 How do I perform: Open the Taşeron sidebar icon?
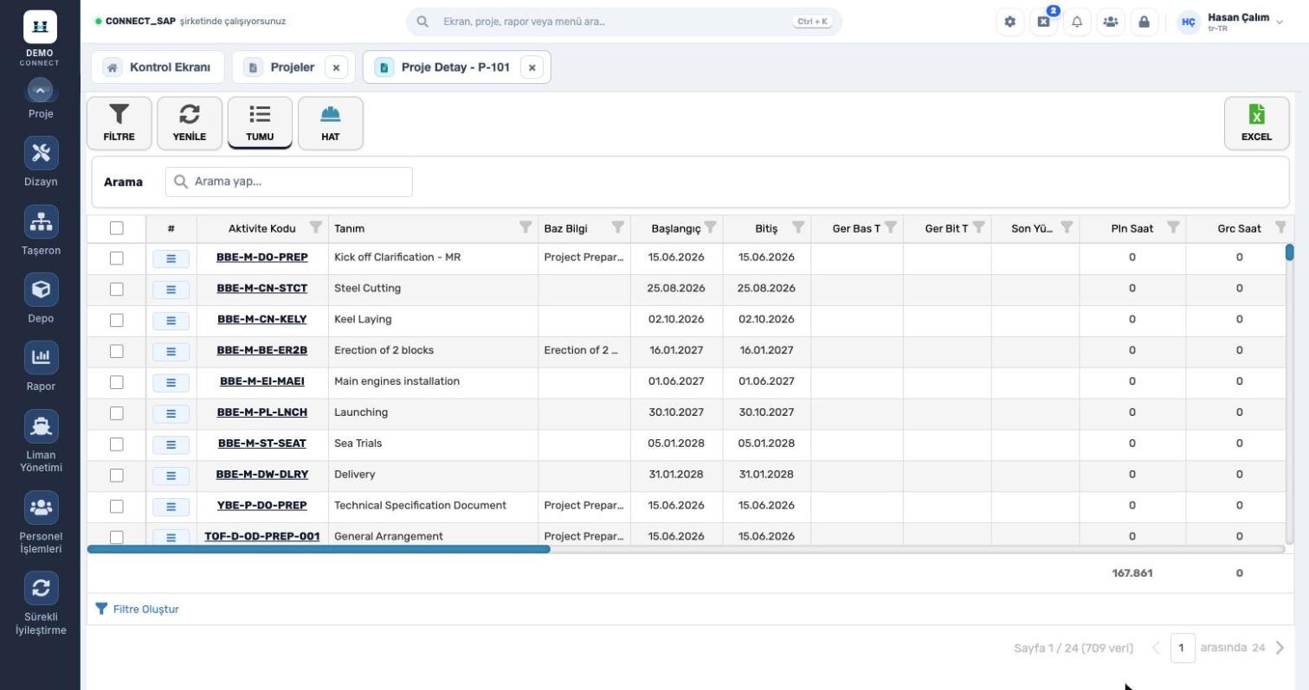click(x=41, y=222)
